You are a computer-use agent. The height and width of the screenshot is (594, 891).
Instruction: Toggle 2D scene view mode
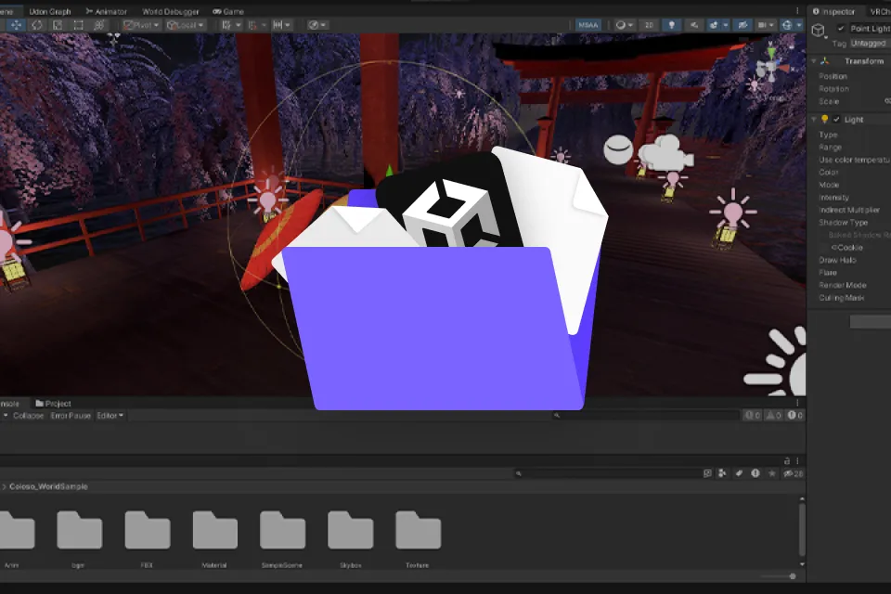point(649,25)
